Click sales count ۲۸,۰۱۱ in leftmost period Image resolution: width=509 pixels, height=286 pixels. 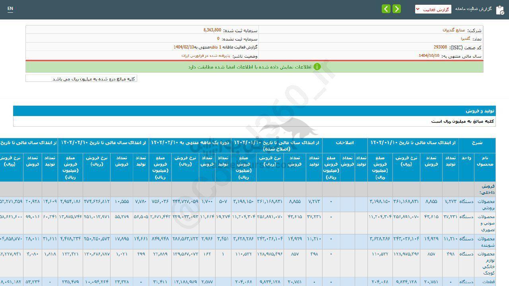[33, 239]
